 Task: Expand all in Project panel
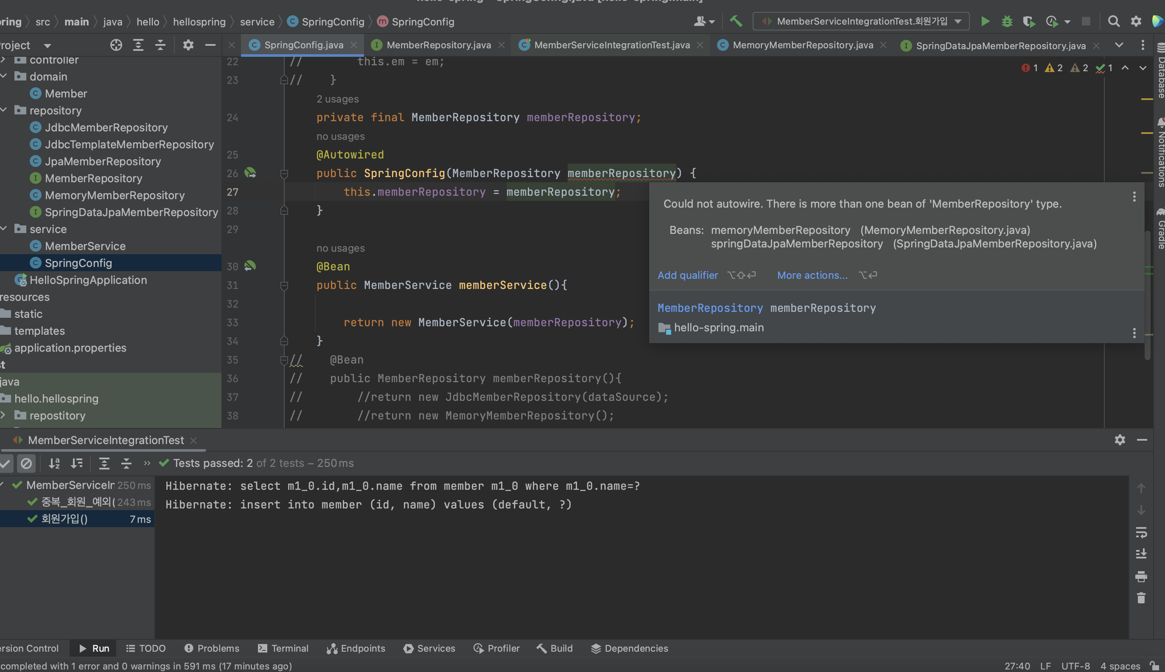(x=138, y=45)
